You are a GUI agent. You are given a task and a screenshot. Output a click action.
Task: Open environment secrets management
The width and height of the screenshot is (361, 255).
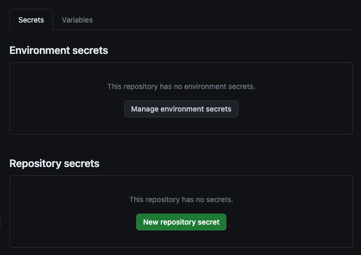(x=181, y=109)
